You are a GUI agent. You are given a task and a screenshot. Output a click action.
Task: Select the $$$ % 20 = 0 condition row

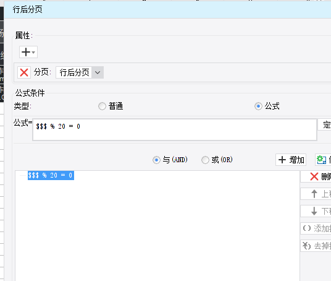point(51,175)
